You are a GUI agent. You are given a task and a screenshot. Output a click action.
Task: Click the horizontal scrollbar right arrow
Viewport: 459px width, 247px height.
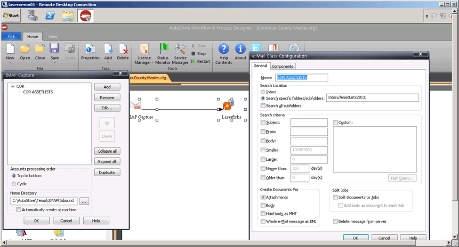pyautogui.click(x=449, y=243)
